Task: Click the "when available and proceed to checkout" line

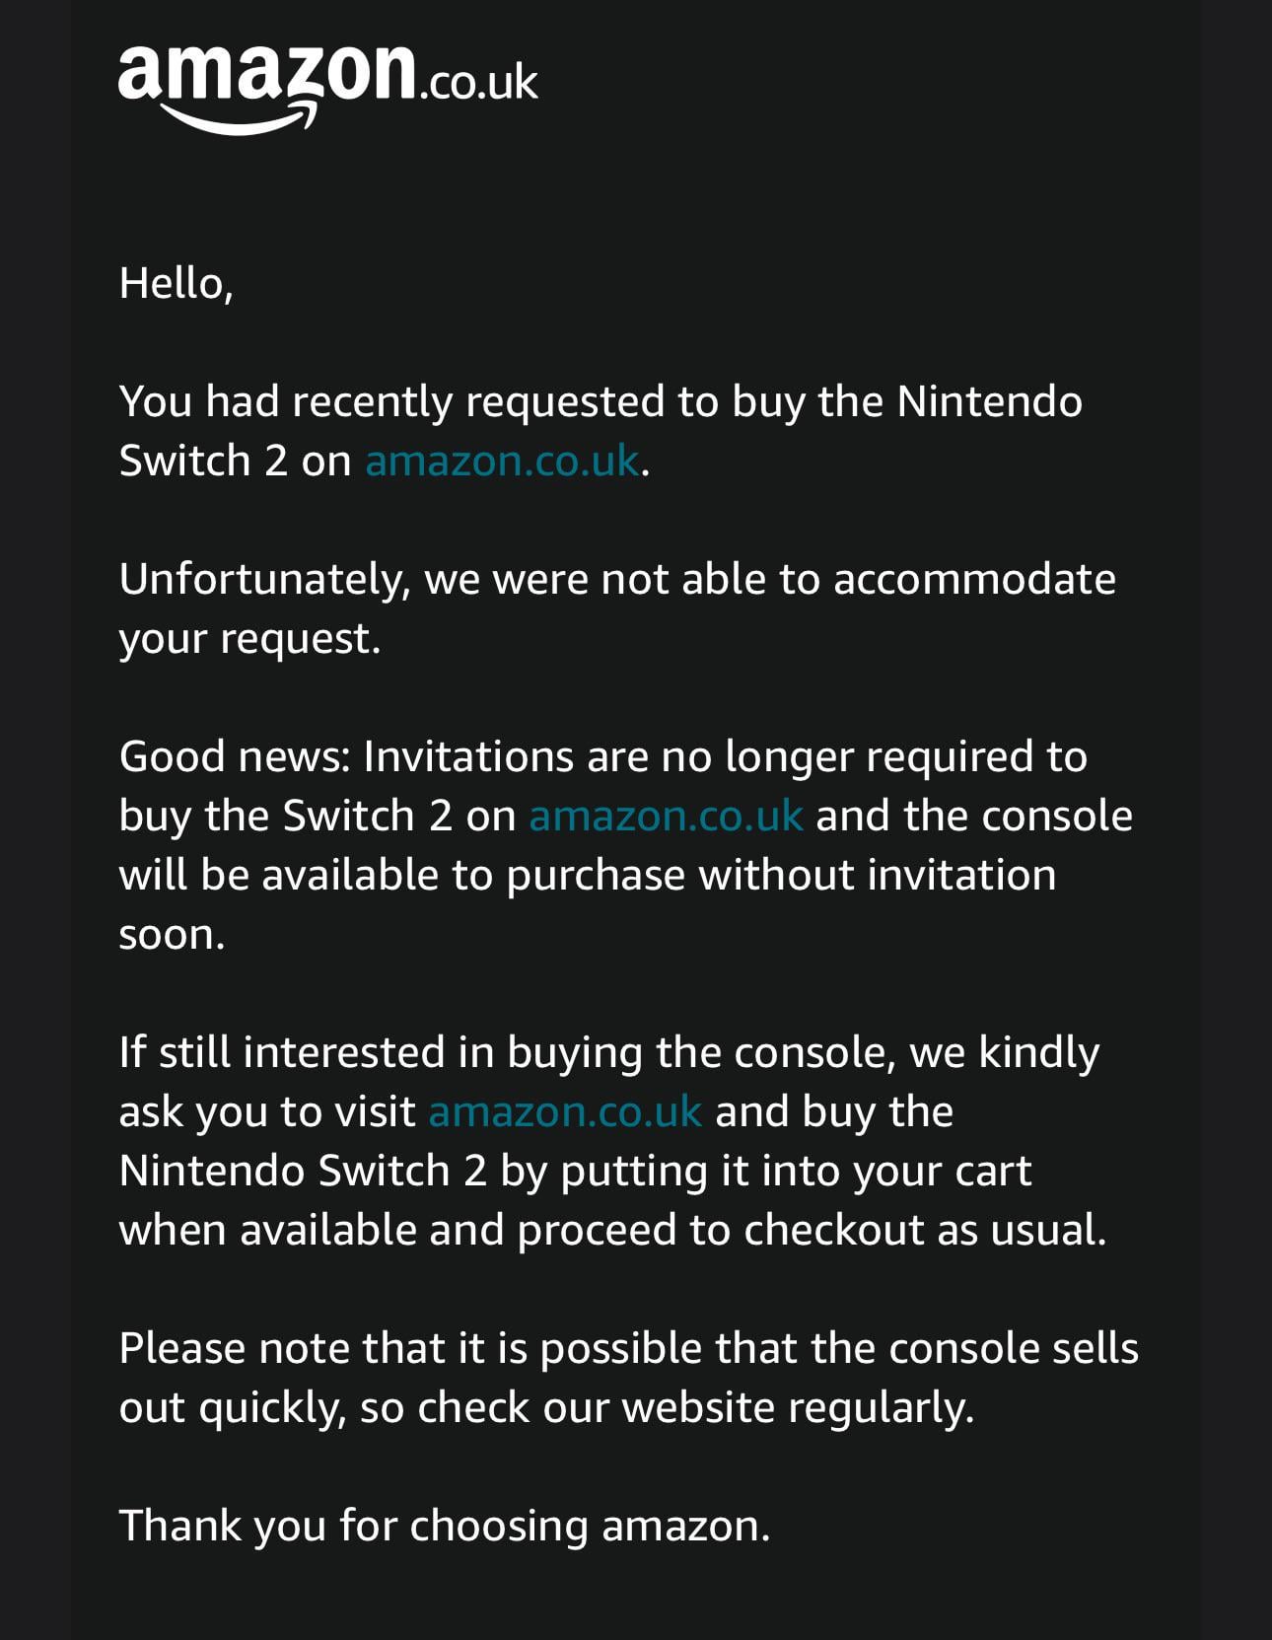Action: [612, 1231]
